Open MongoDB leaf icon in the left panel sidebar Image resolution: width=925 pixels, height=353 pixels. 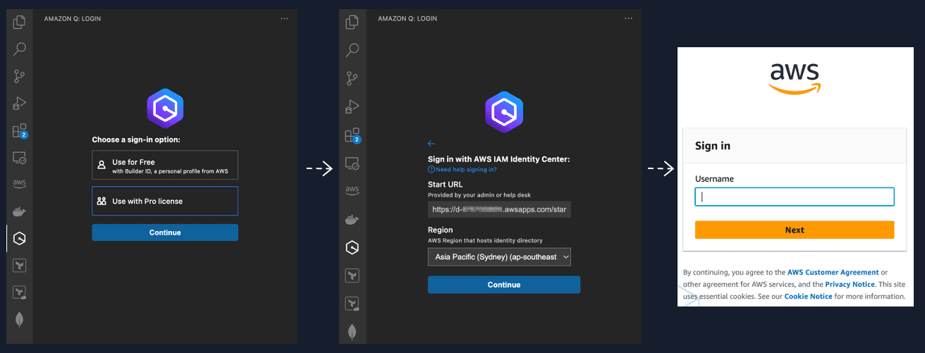click(20, 319)
